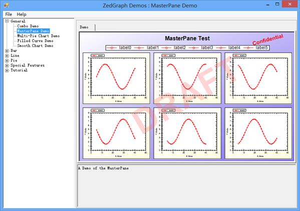Click the MasterPane Test chart title
The image size is (300, 211).
point(187,38)
